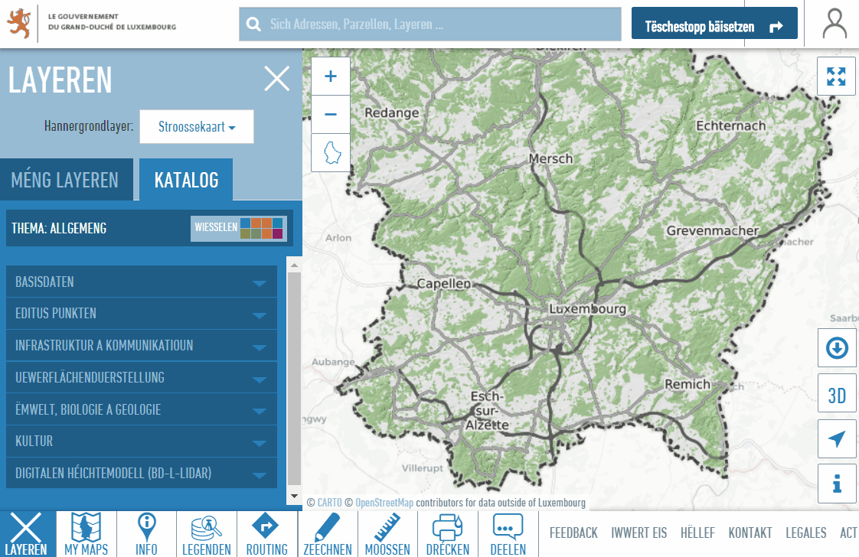Switch to the Méng Layeren tab
The height and width of the screenshot is (557, 859).
pyautogui.click(x=65, y=181)
